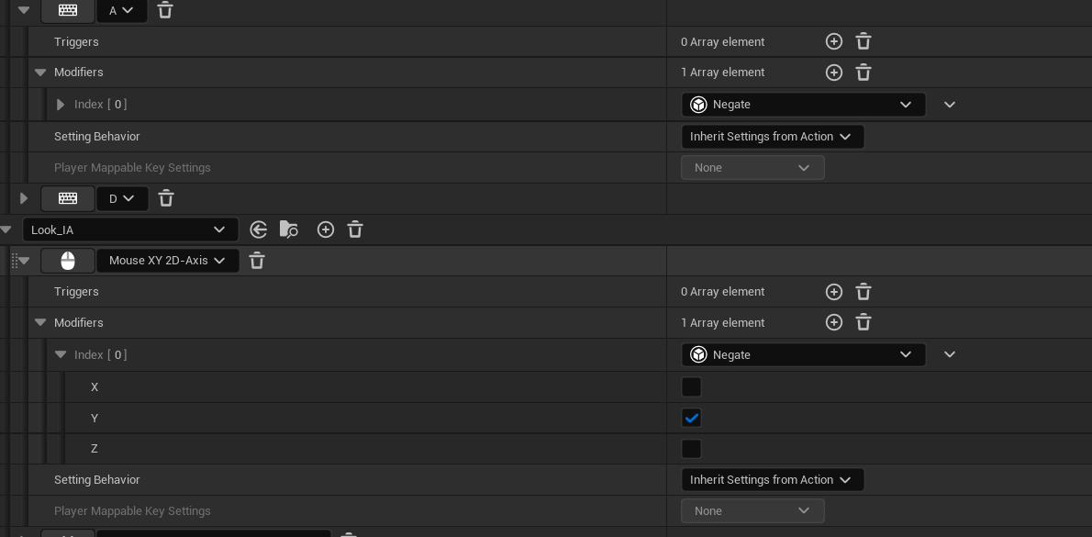This screenshot has width=1092, height=537.
Task: Browse to Look_IA in Content Browser
Action: point(288,229)
